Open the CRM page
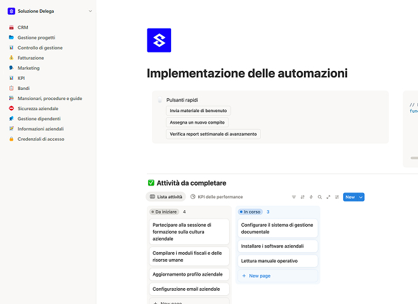The width and height of the screenshot is (418, 304). point(23,27)
